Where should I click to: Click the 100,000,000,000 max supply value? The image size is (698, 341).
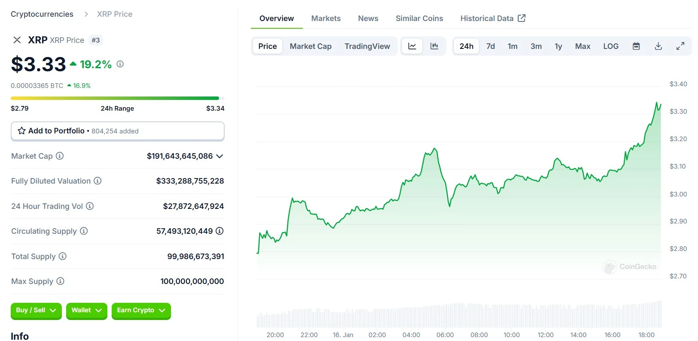pos(192,281)
